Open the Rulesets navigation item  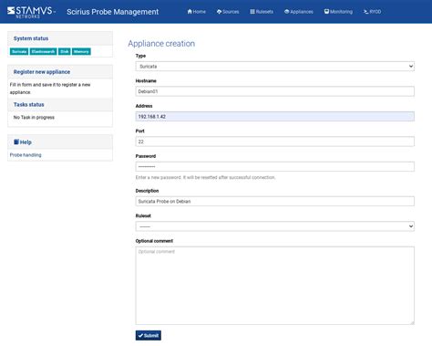(262, 12)
